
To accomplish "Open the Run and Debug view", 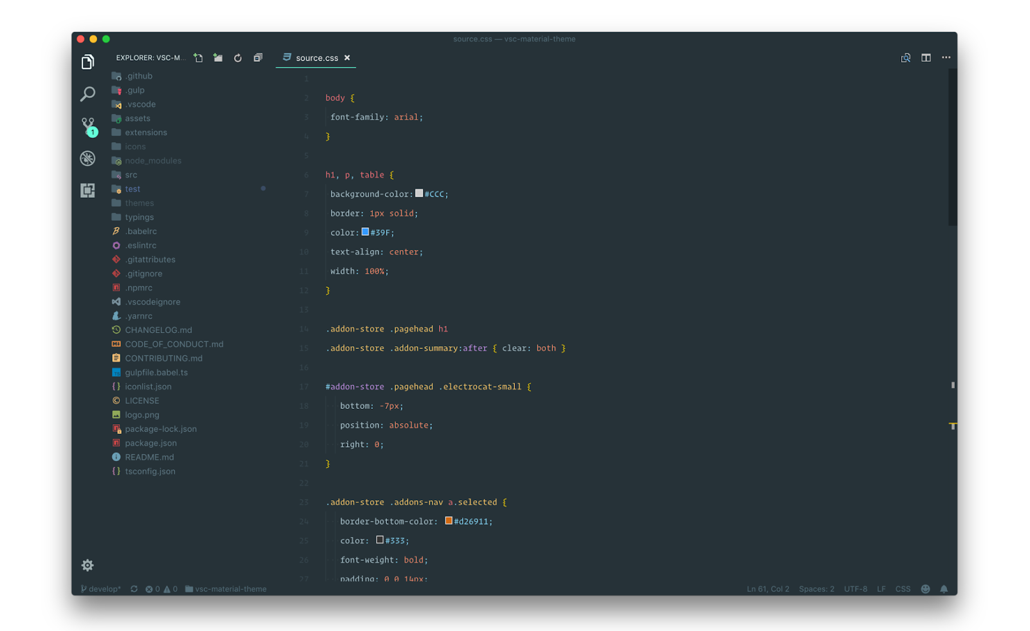I will click(x=88, y=158).
